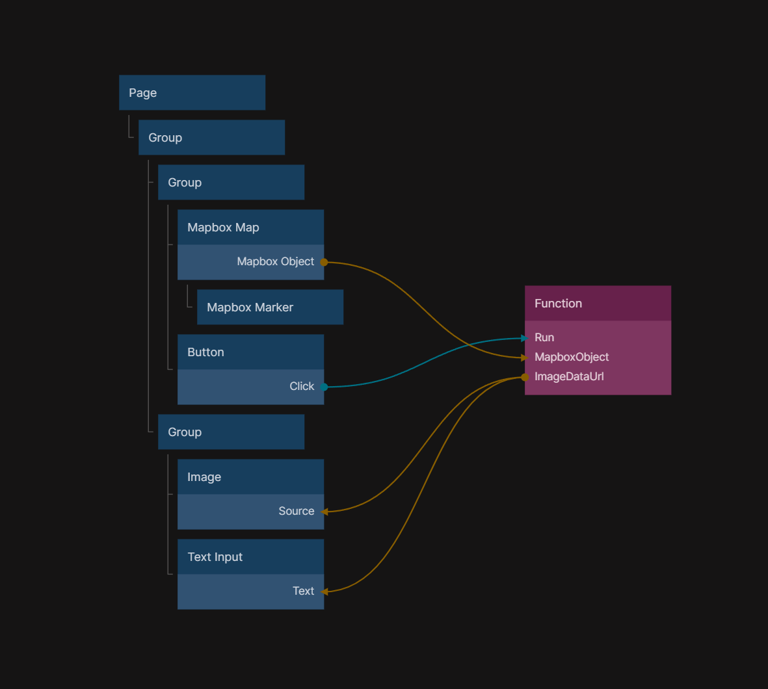The image size is (768, 689).
Task: Click the MapboxObject input arrow on Function
Action: [x=524, y=357]
